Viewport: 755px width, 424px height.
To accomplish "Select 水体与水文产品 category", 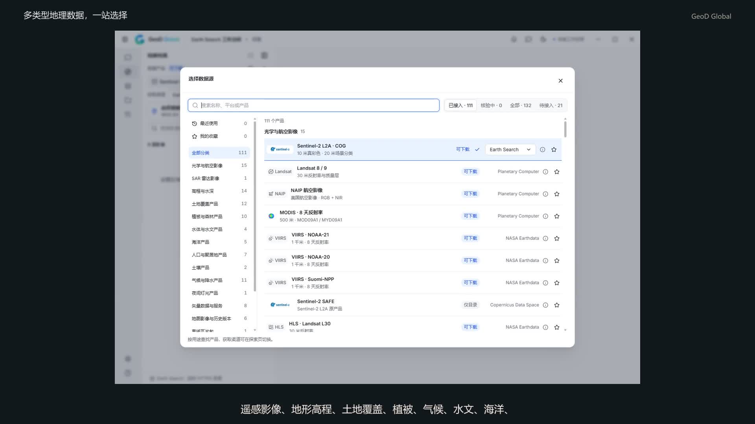I will pos(219,229).
